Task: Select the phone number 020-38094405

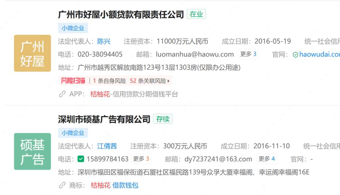Action: 100,54
